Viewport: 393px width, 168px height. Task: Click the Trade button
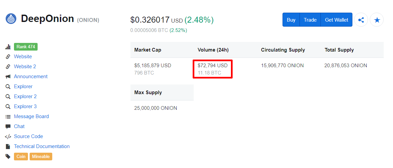click(x=310, y=20)
